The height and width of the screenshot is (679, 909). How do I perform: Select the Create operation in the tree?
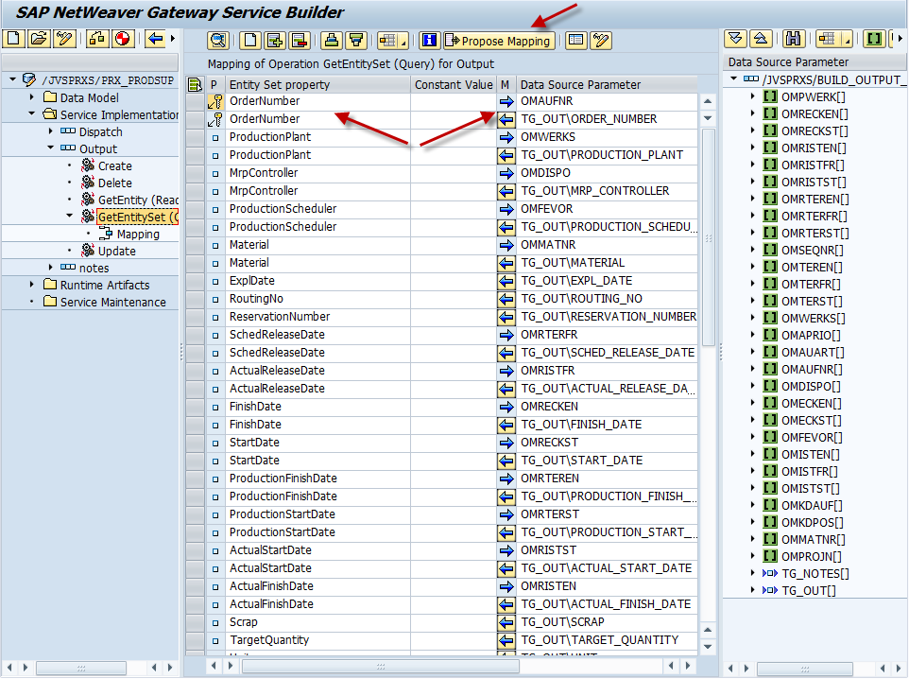(114, 166)
